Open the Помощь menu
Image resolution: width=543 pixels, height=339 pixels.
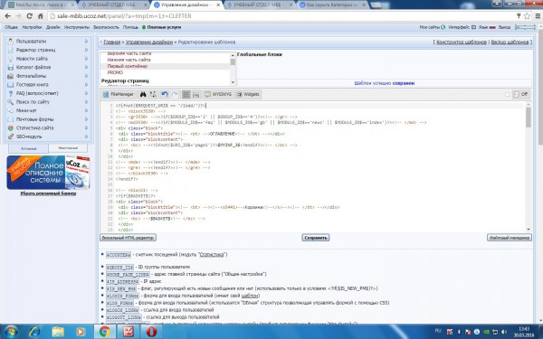tap(130, 27)
